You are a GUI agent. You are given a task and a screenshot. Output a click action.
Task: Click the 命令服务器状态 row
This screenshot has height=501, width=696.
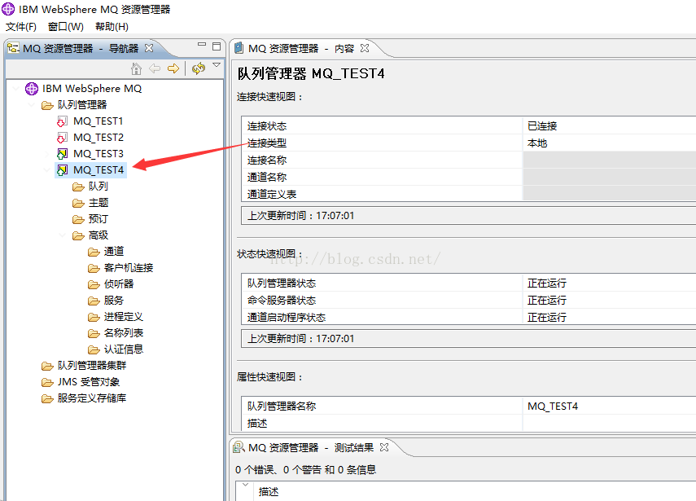click(469, 301)
